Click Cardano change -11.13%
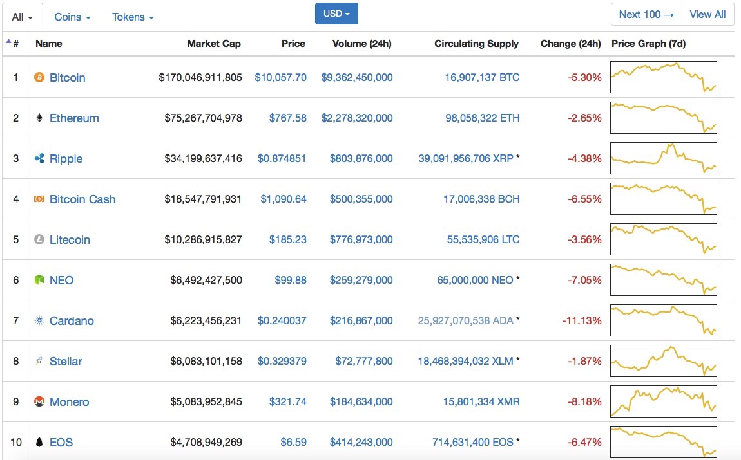Viewport: 741px width, 460px height. (x=582, y=321)
